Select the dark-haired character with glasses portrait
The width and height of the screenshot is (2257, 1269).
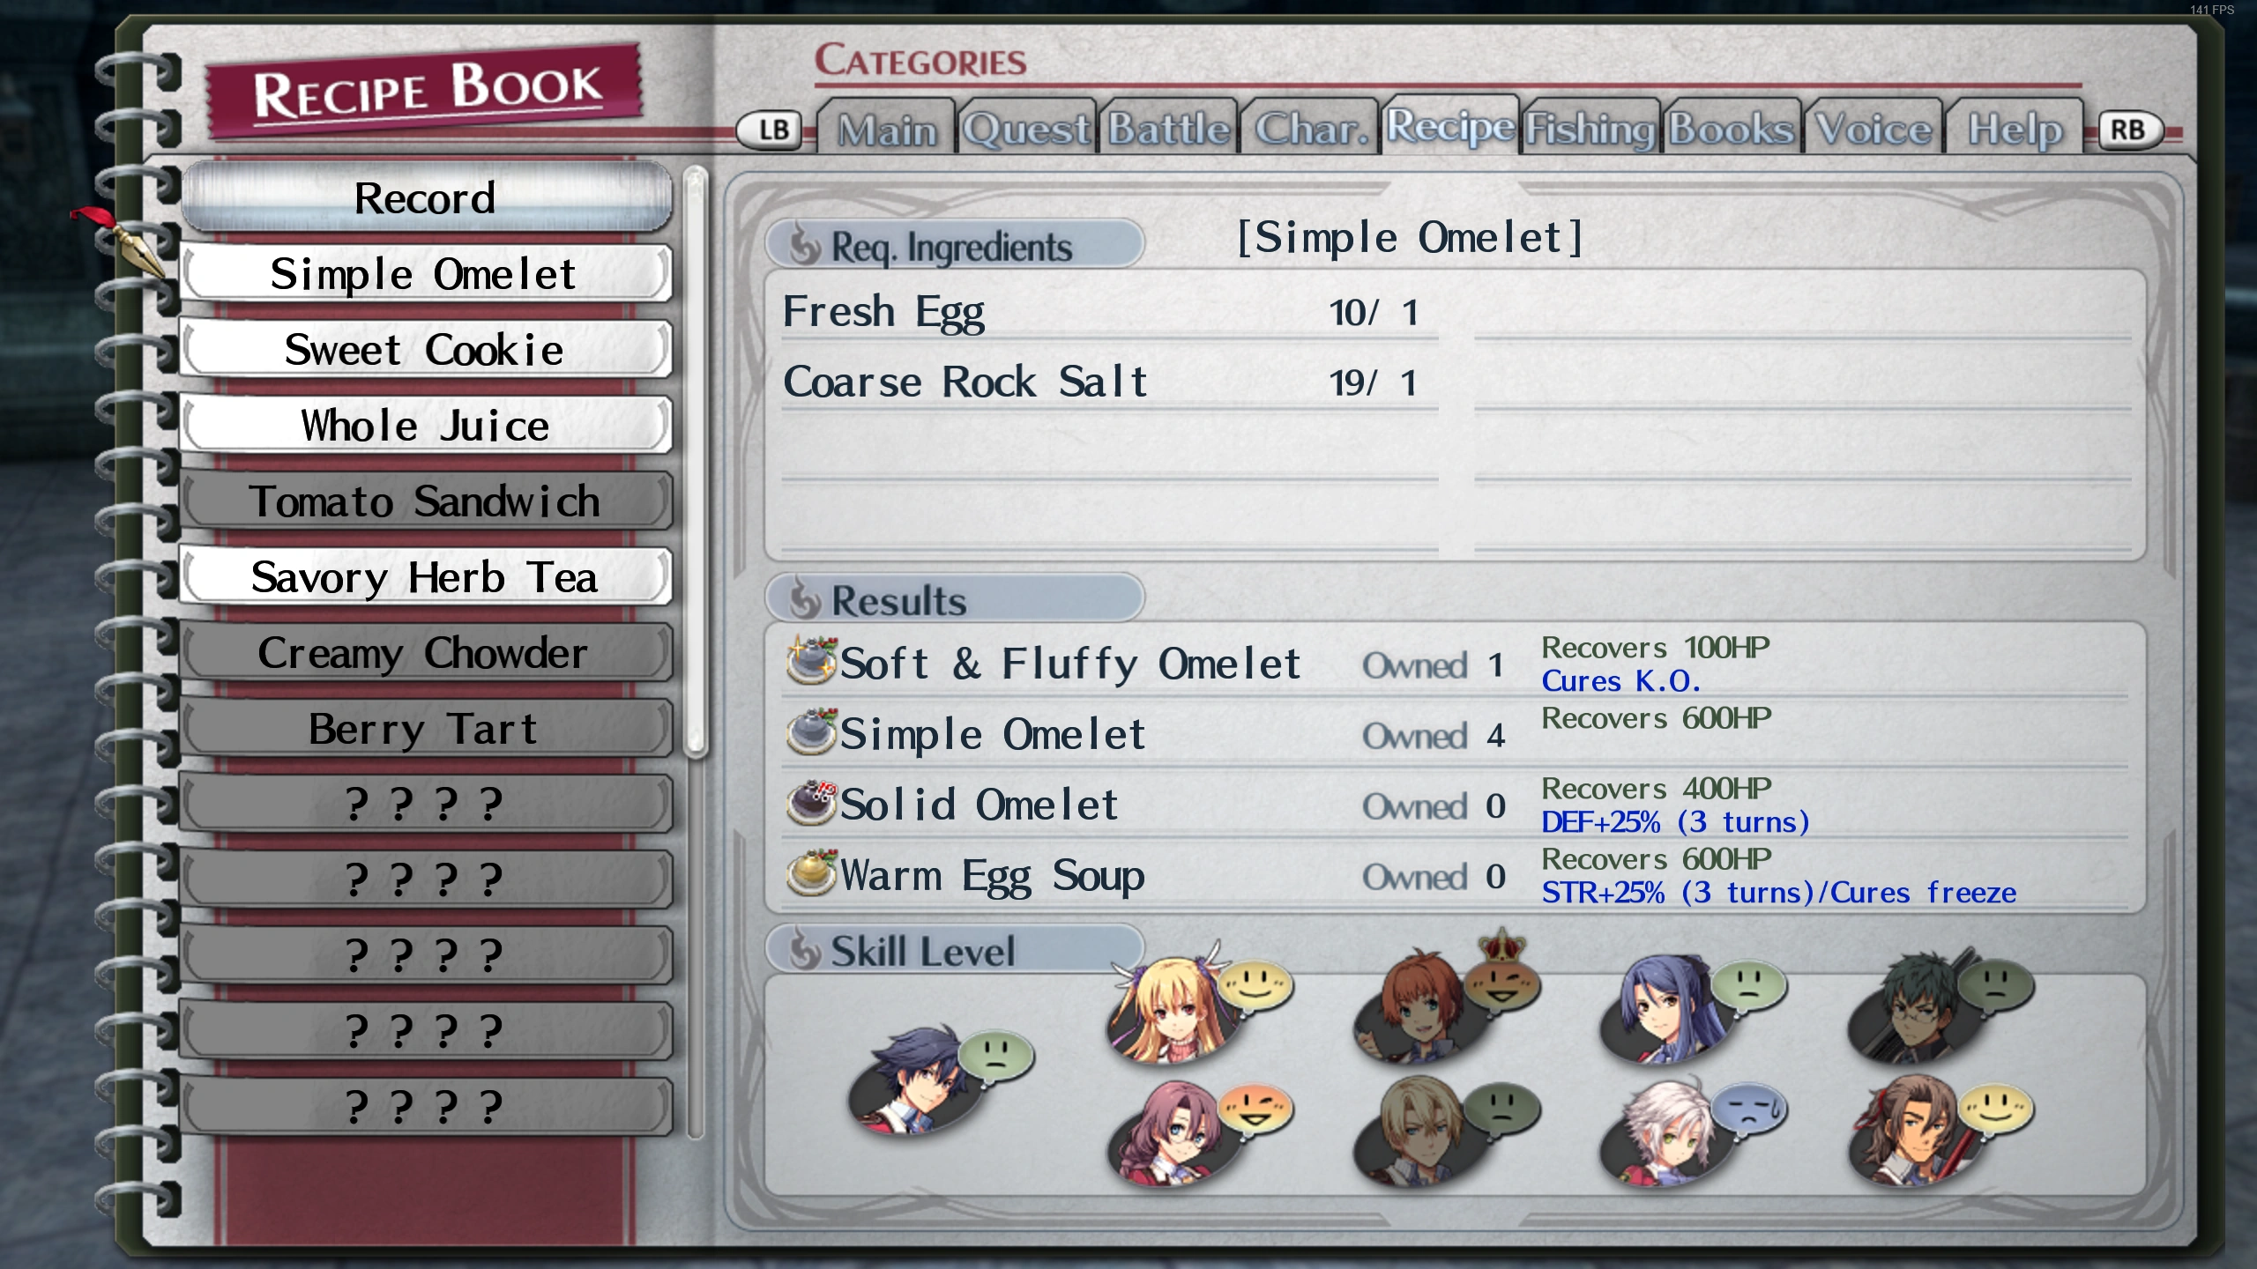(1904, 1007)
